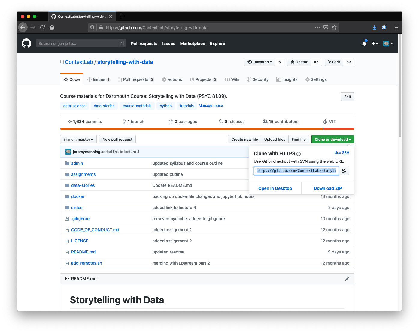419x333 pixels.
Task: Copy clone URL to clipboard
Action: (x=344, y=171)
